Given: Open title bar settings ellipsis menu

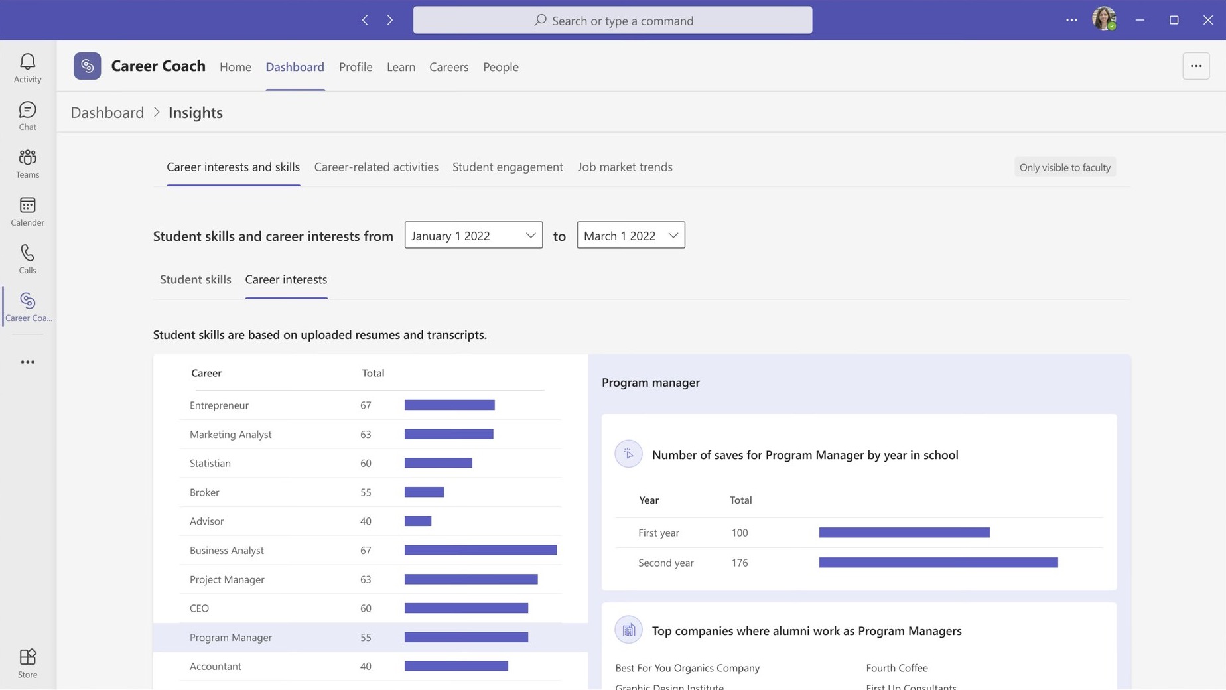Looking at the screenshot, I should [x=1071, y=20].
